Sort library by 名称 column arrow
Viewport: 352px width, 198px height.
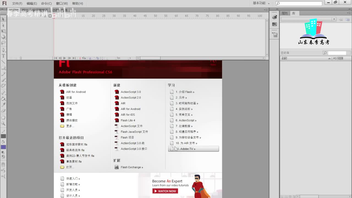click(329, 58)
